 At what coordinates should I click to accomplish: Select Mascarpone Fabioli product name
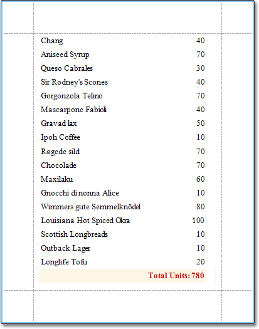pyautogui.click(x=74, y=110)
